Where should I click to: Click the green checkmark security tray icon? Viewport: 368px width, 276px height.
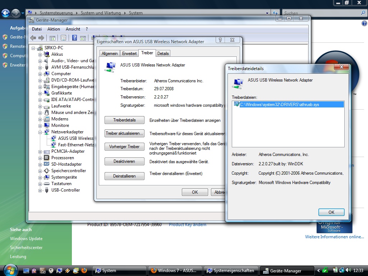click(x=325, y=270)
